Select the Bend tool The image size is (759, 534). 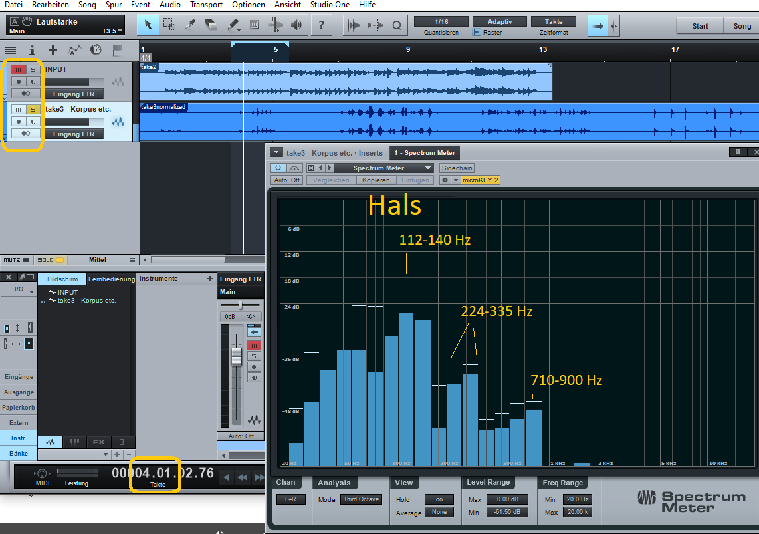point(275,25)
